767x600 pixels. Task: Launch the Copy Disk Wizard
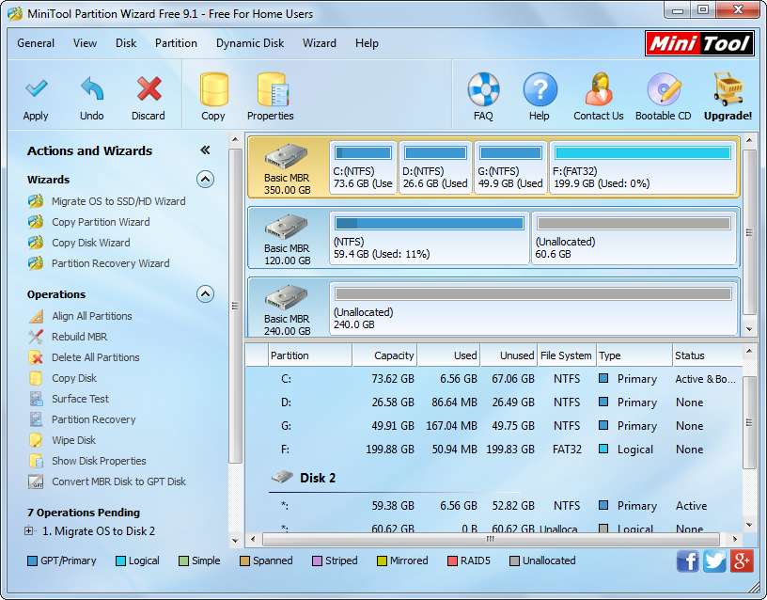(91, 243)
